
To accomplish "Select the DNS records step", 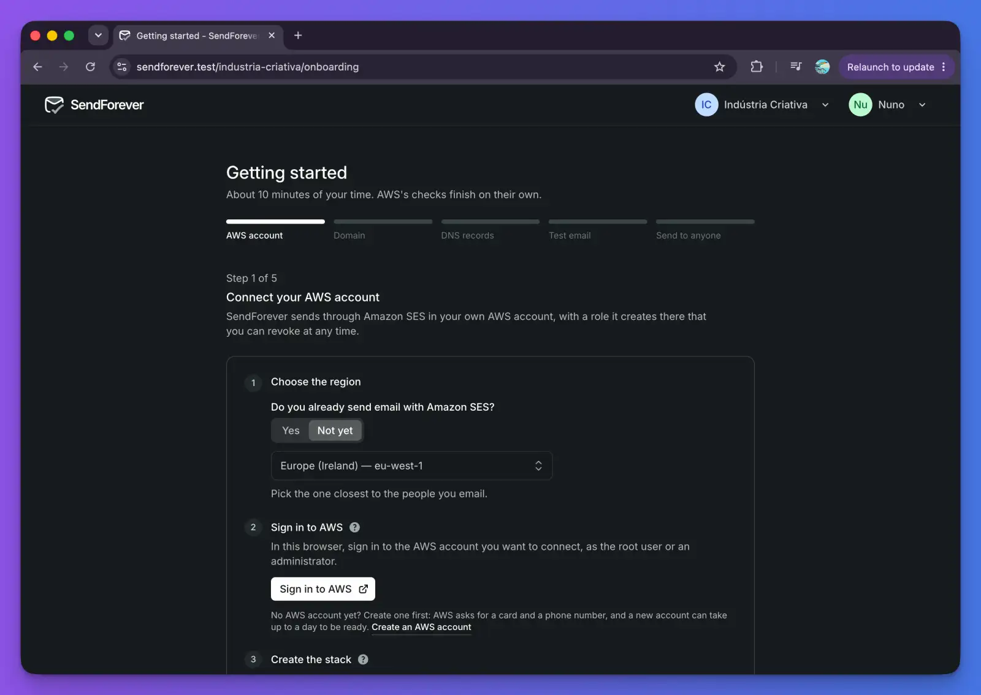I will (467, 235).
